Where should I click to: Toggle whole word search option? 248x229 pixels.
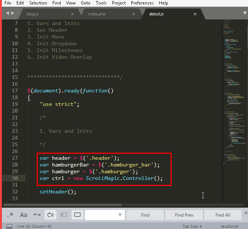37,215
